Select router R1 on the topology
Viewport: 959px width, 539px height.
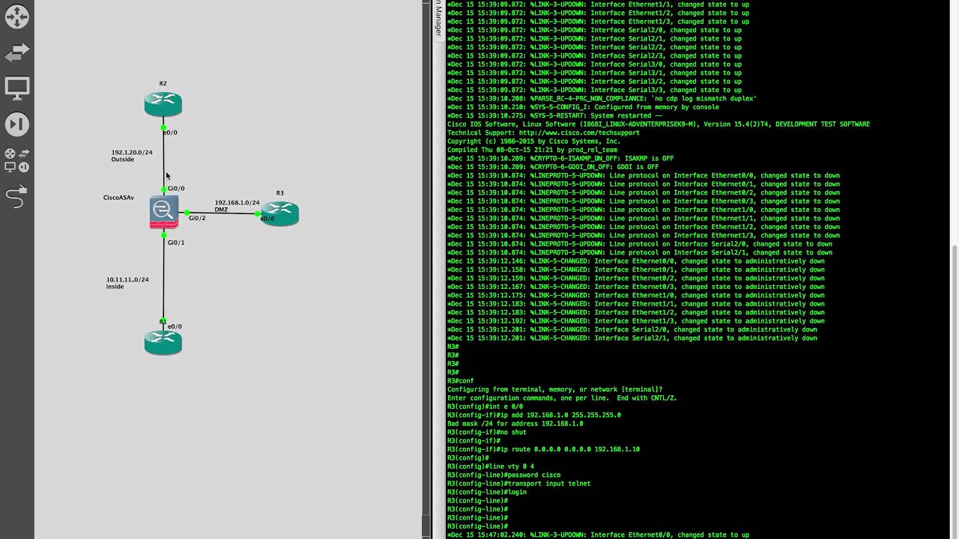pyautogui.click(x=163, y=341)
